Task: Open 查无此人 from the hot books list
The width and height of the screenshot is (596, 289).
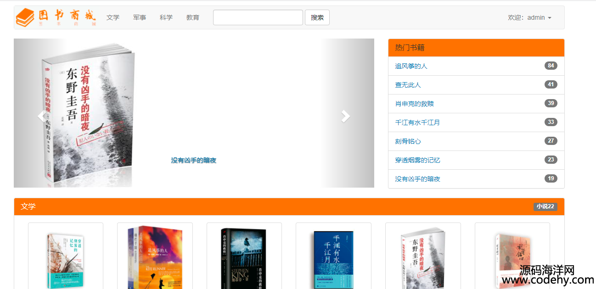Action: tap(408, 85)
